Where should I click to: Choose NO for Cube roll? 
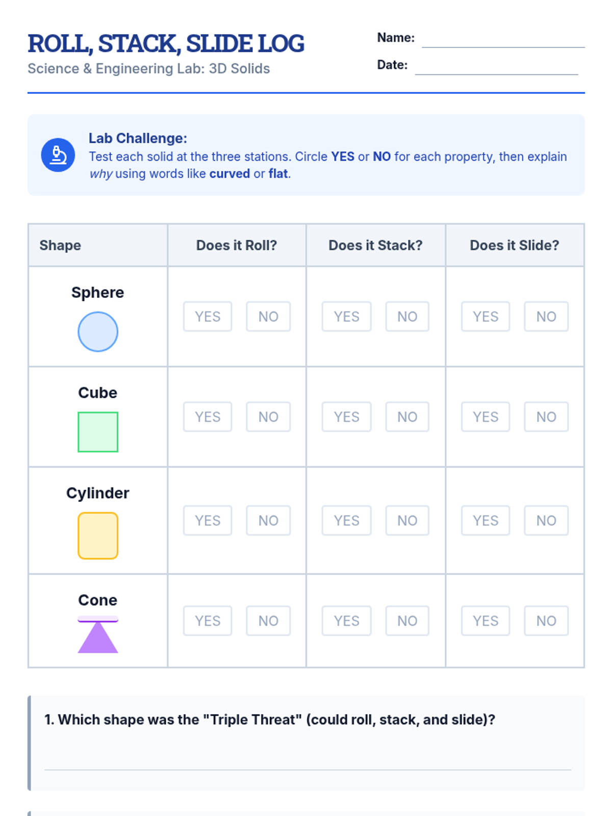point(268,417)
